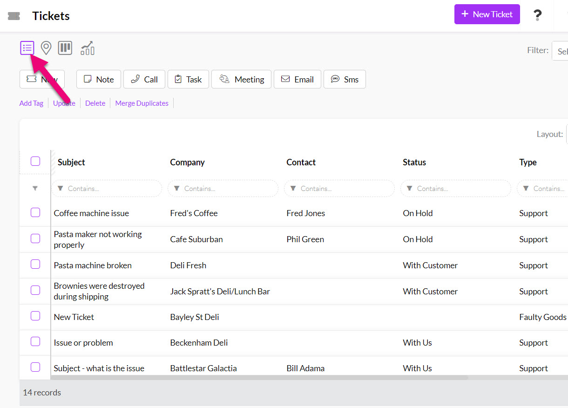Open the chart analytics view icon
Image resolution: width=568 pixels, height=408 pixels.
pyautogui.click(x=88, y=48)
